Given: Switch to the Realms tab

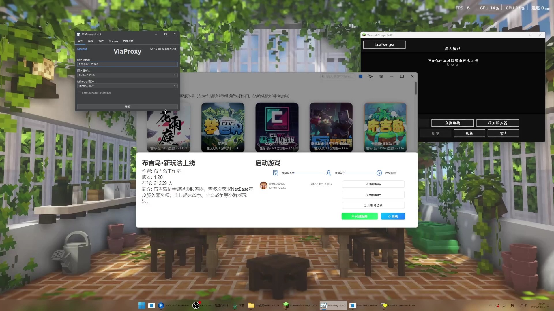Looking at the screenshot, I should pyautogui.click(x=113, y=41).
